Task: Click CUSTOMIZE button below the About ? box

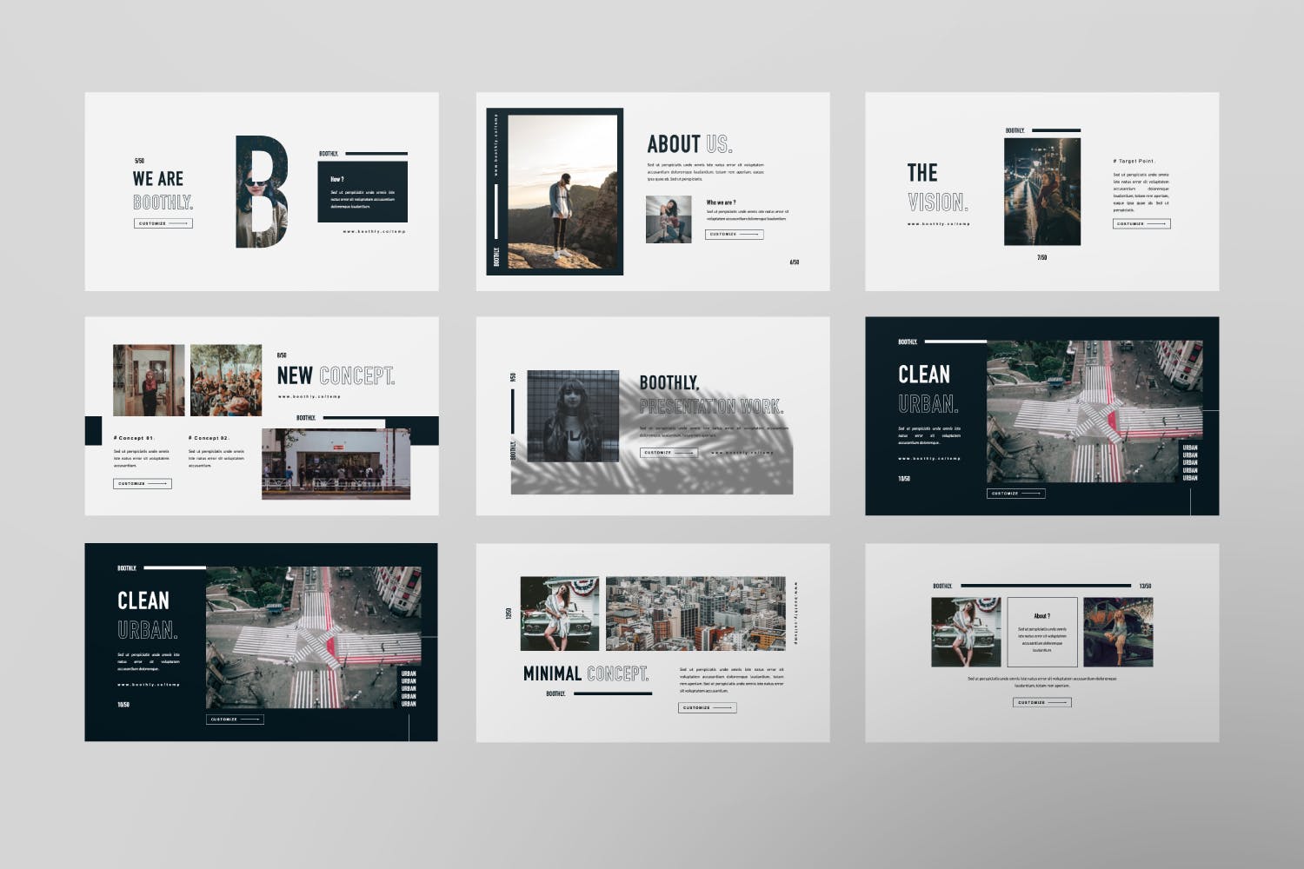Action: tap(1041, 702)
